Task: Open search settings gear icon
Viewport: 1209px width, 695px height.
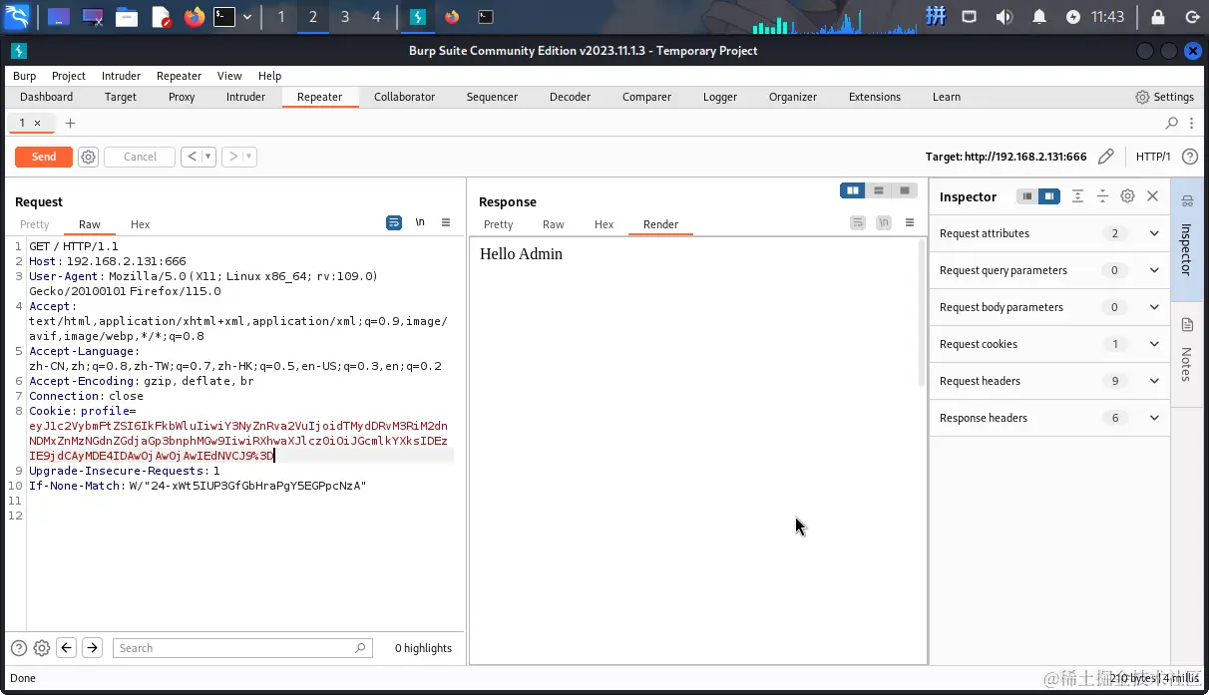Action: 42,648
